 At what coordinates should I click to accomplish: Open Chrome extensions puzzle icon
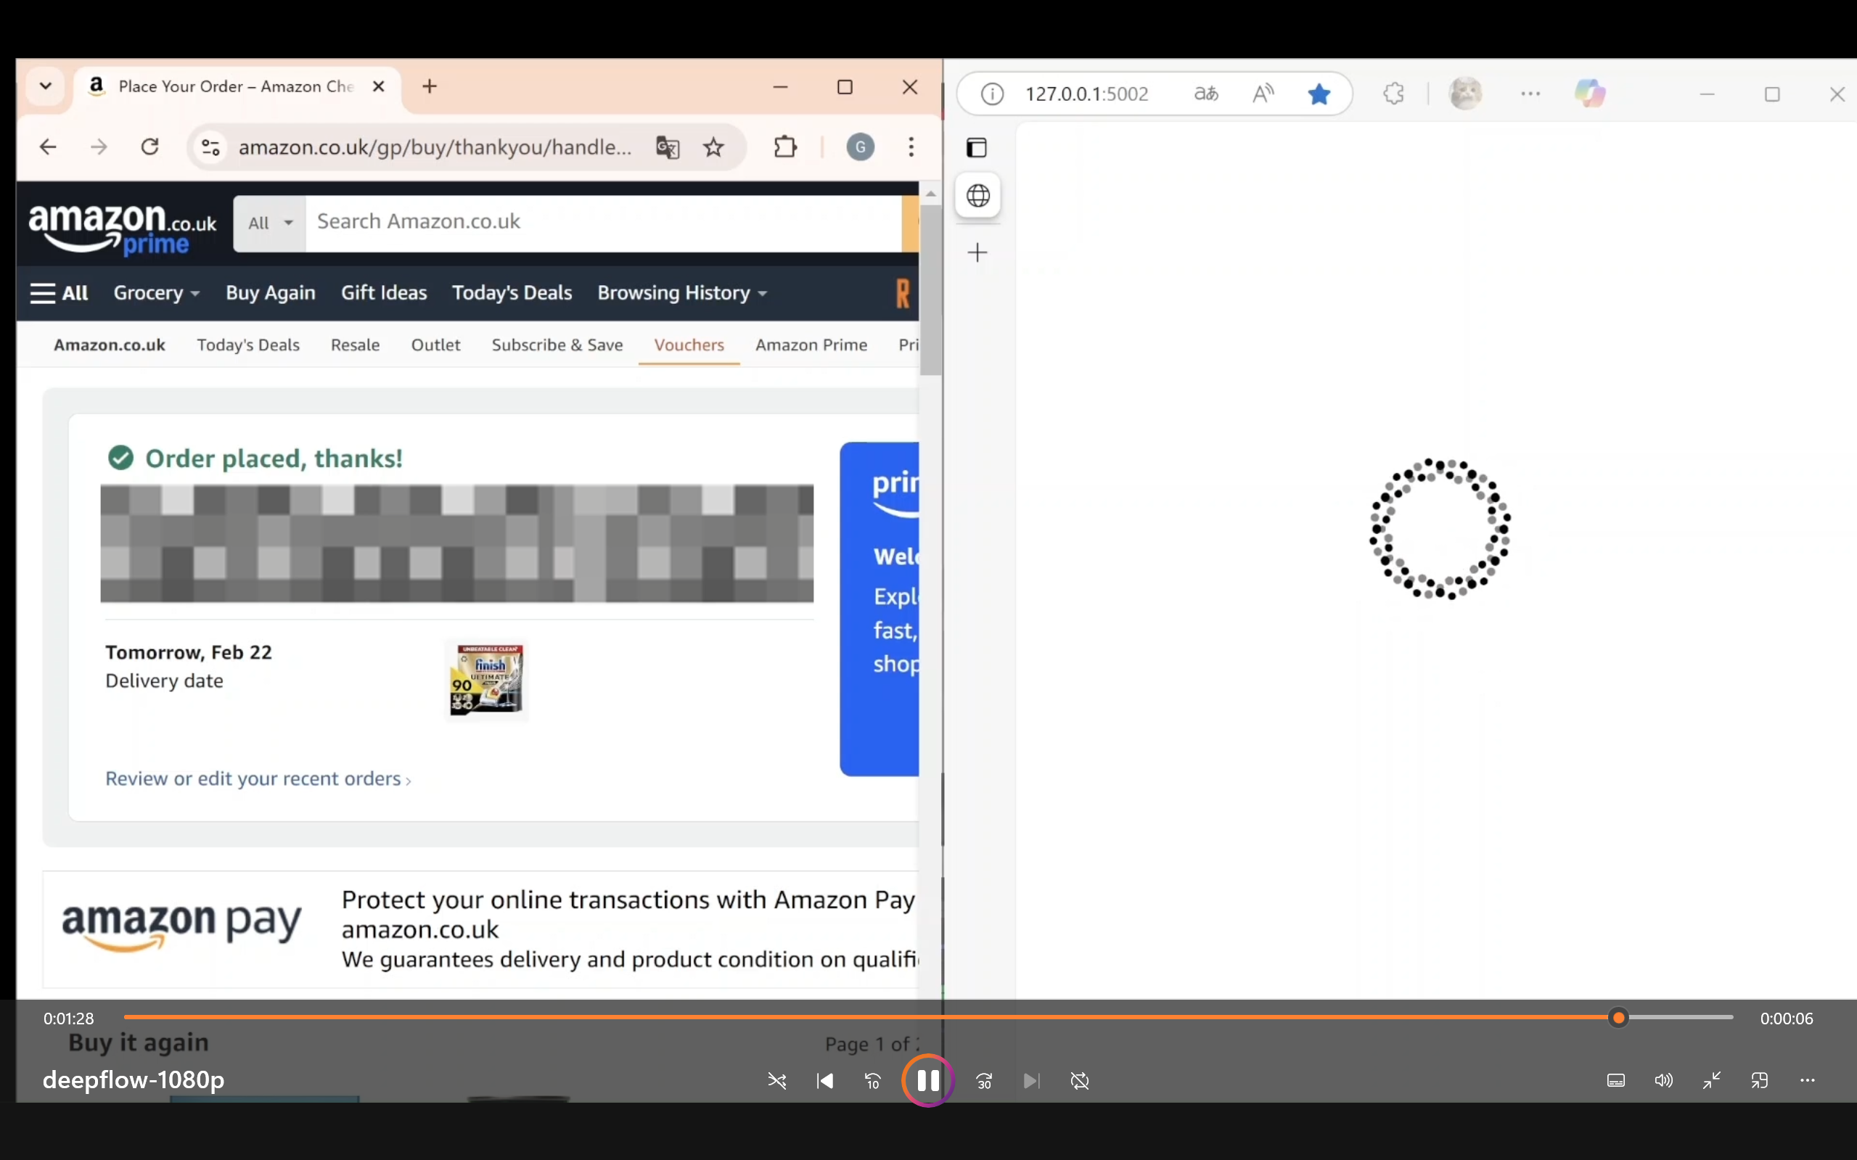click(785, 147)
